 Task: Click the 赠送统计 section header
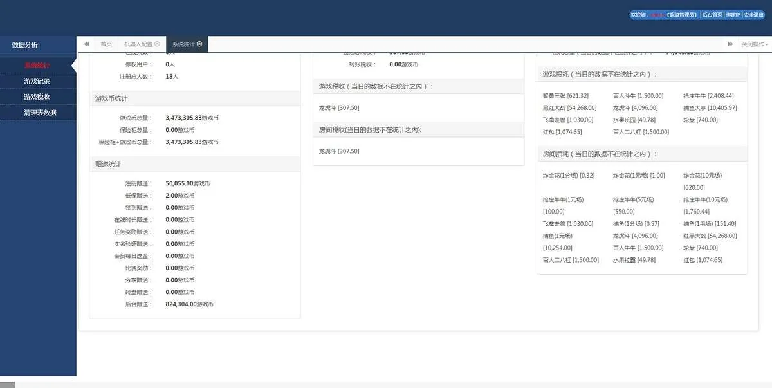click(108, 165)
